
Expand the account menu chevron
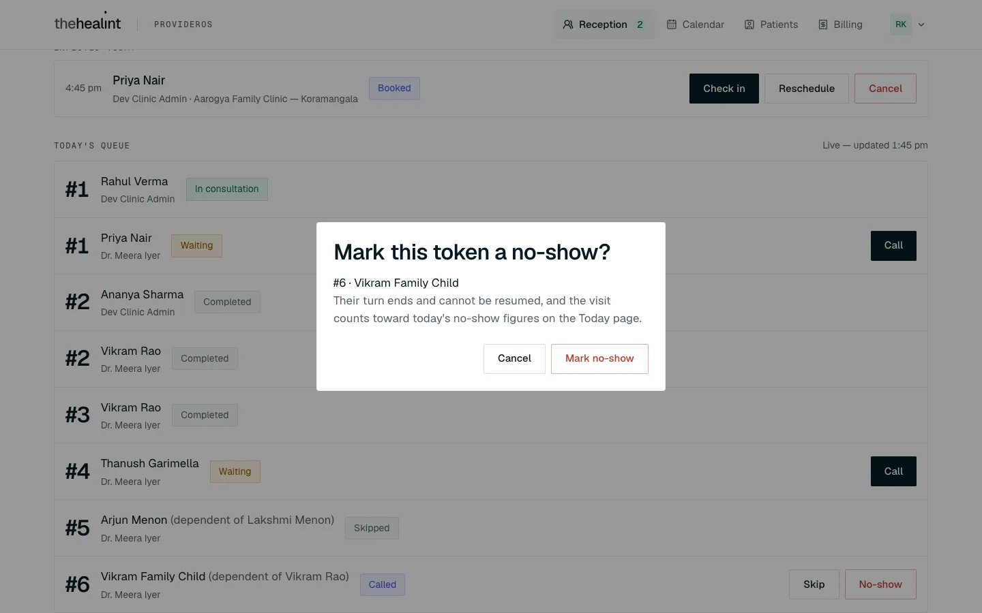pos(921,25)
